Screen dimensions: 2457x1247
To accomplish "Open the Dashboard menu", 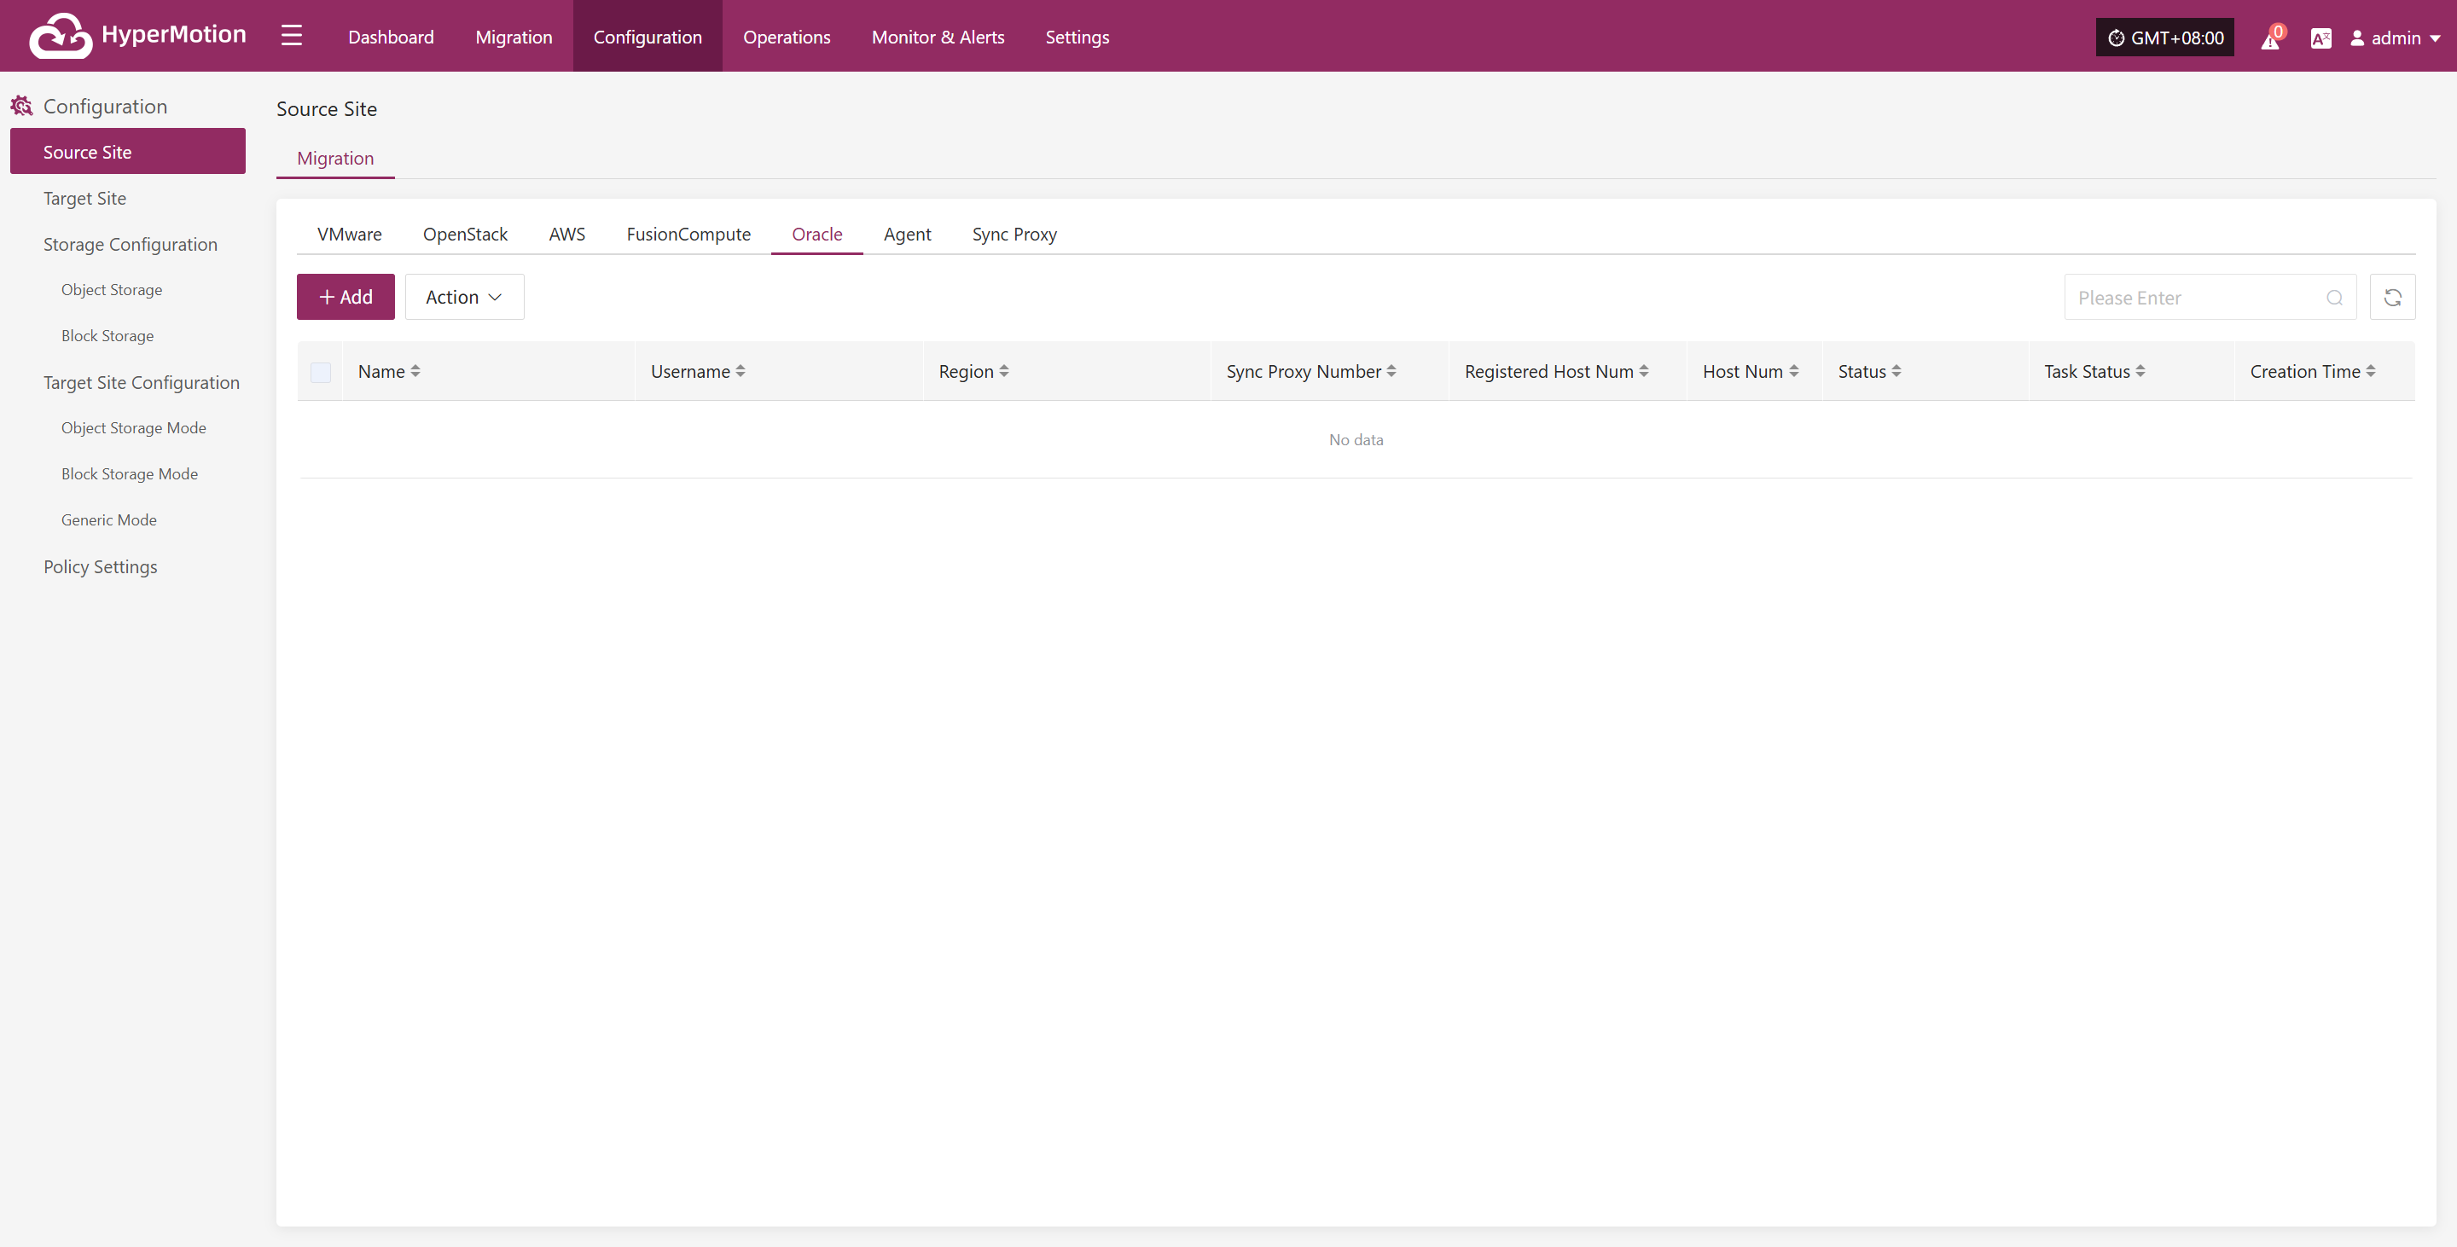I will [391, 36].
